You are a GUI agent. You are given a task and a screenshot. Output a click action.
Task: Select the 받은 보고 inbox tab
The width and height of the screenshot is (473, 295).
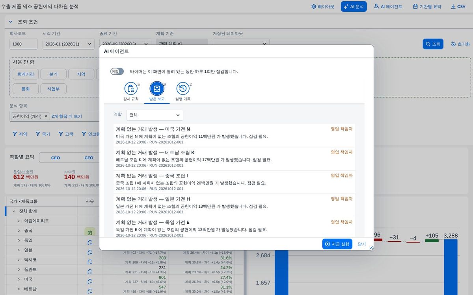coord(157,92)
